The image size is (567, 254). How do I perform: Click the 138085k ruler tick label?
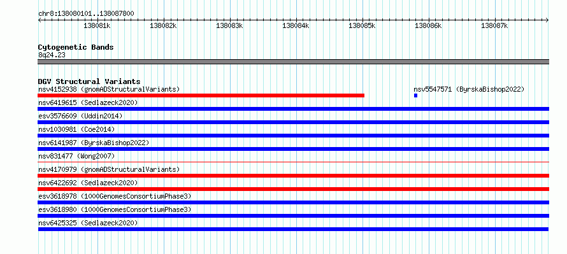pos(362,26)
